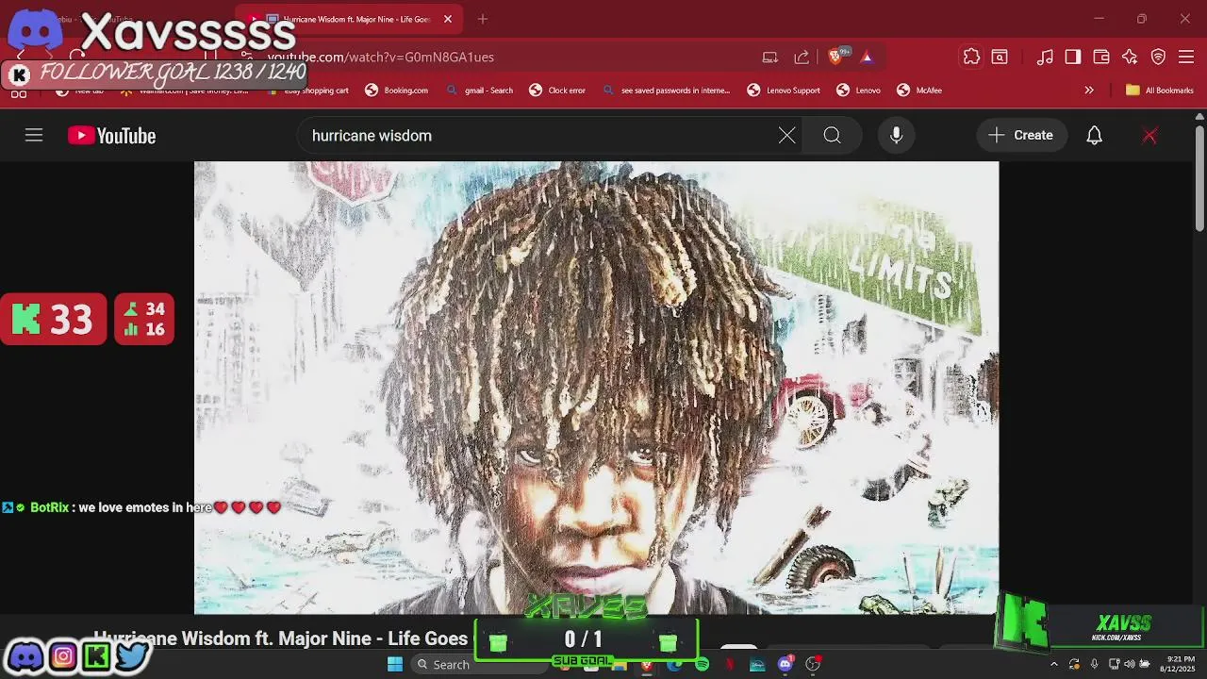1207x679 pixels.
Task: Open the Brave Rewards triangle icon
Action: tap(867, 57)
